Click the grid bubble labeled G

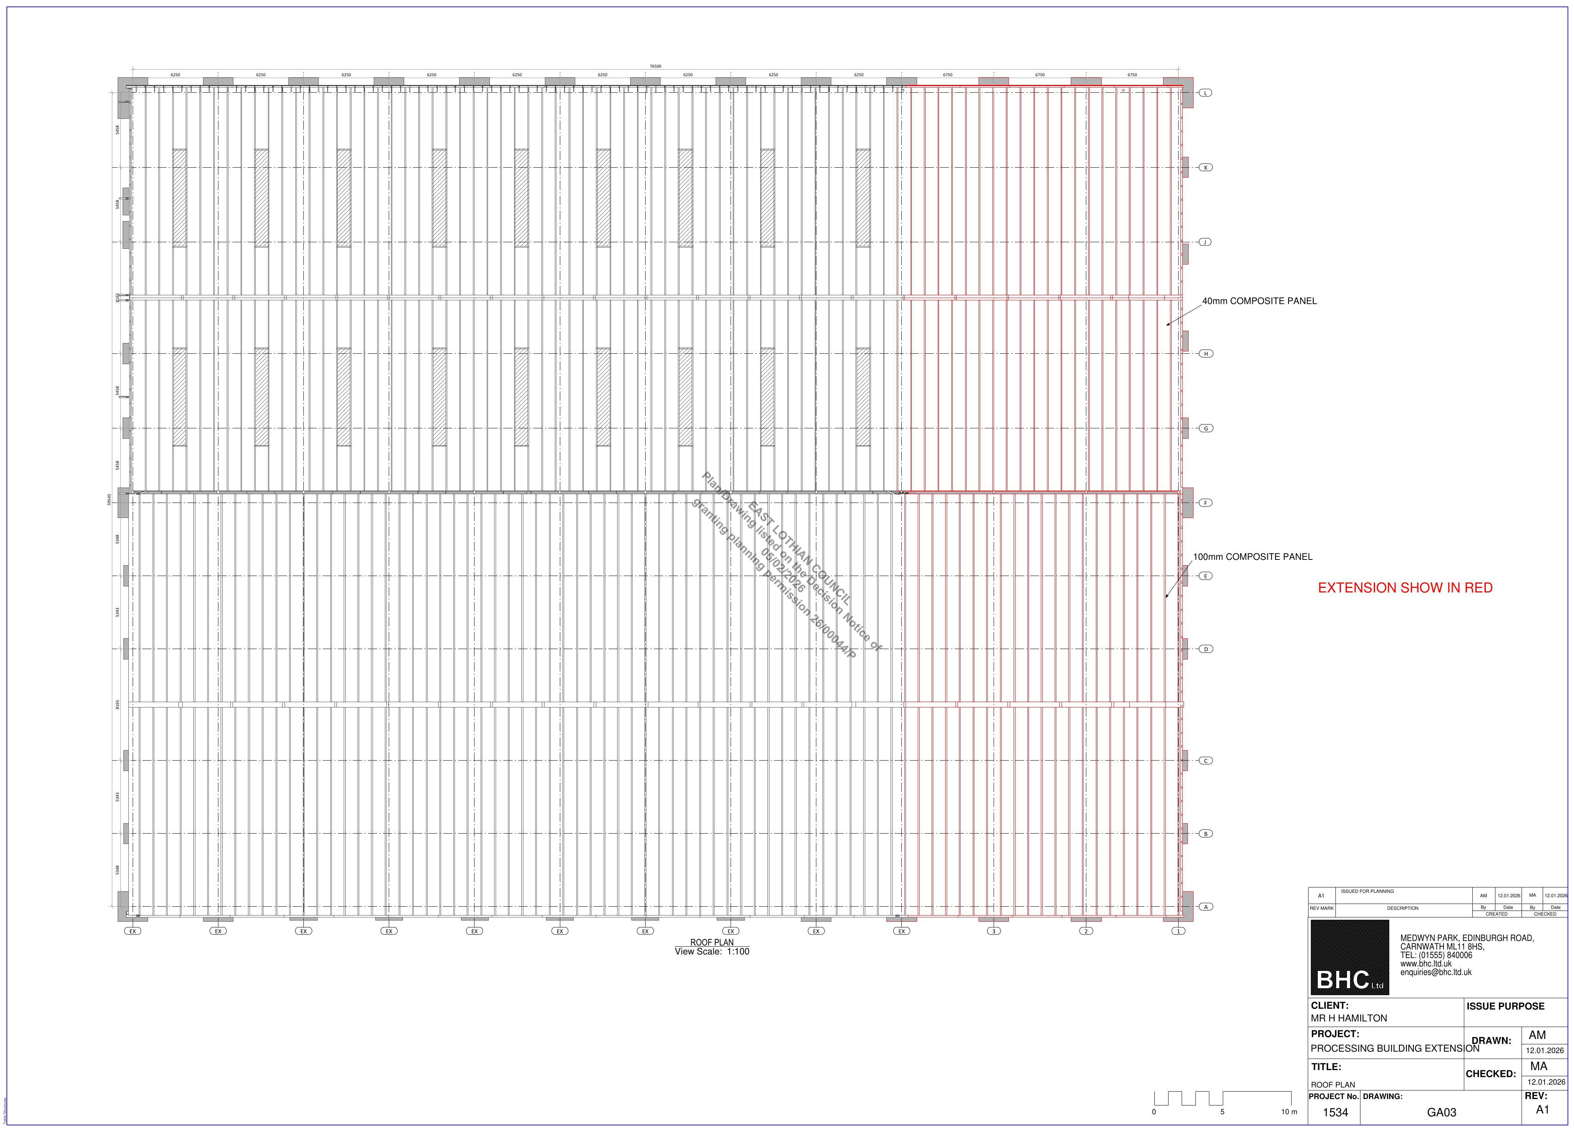click(1206, 428)
